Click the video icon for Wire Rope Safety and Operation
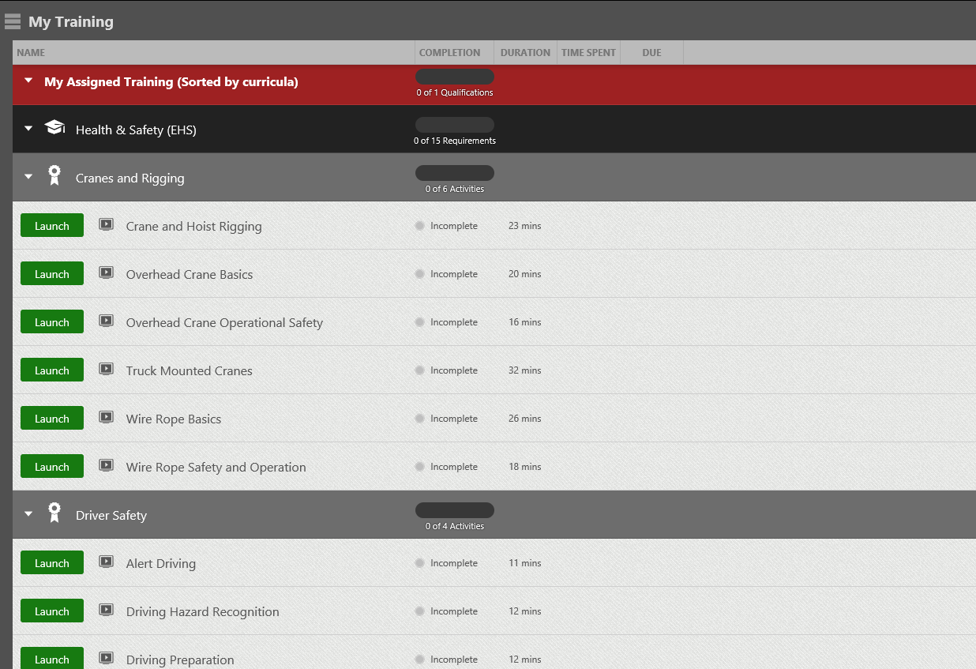The width and height of the screenshot is (976, 669). click(x=107, y=466)
